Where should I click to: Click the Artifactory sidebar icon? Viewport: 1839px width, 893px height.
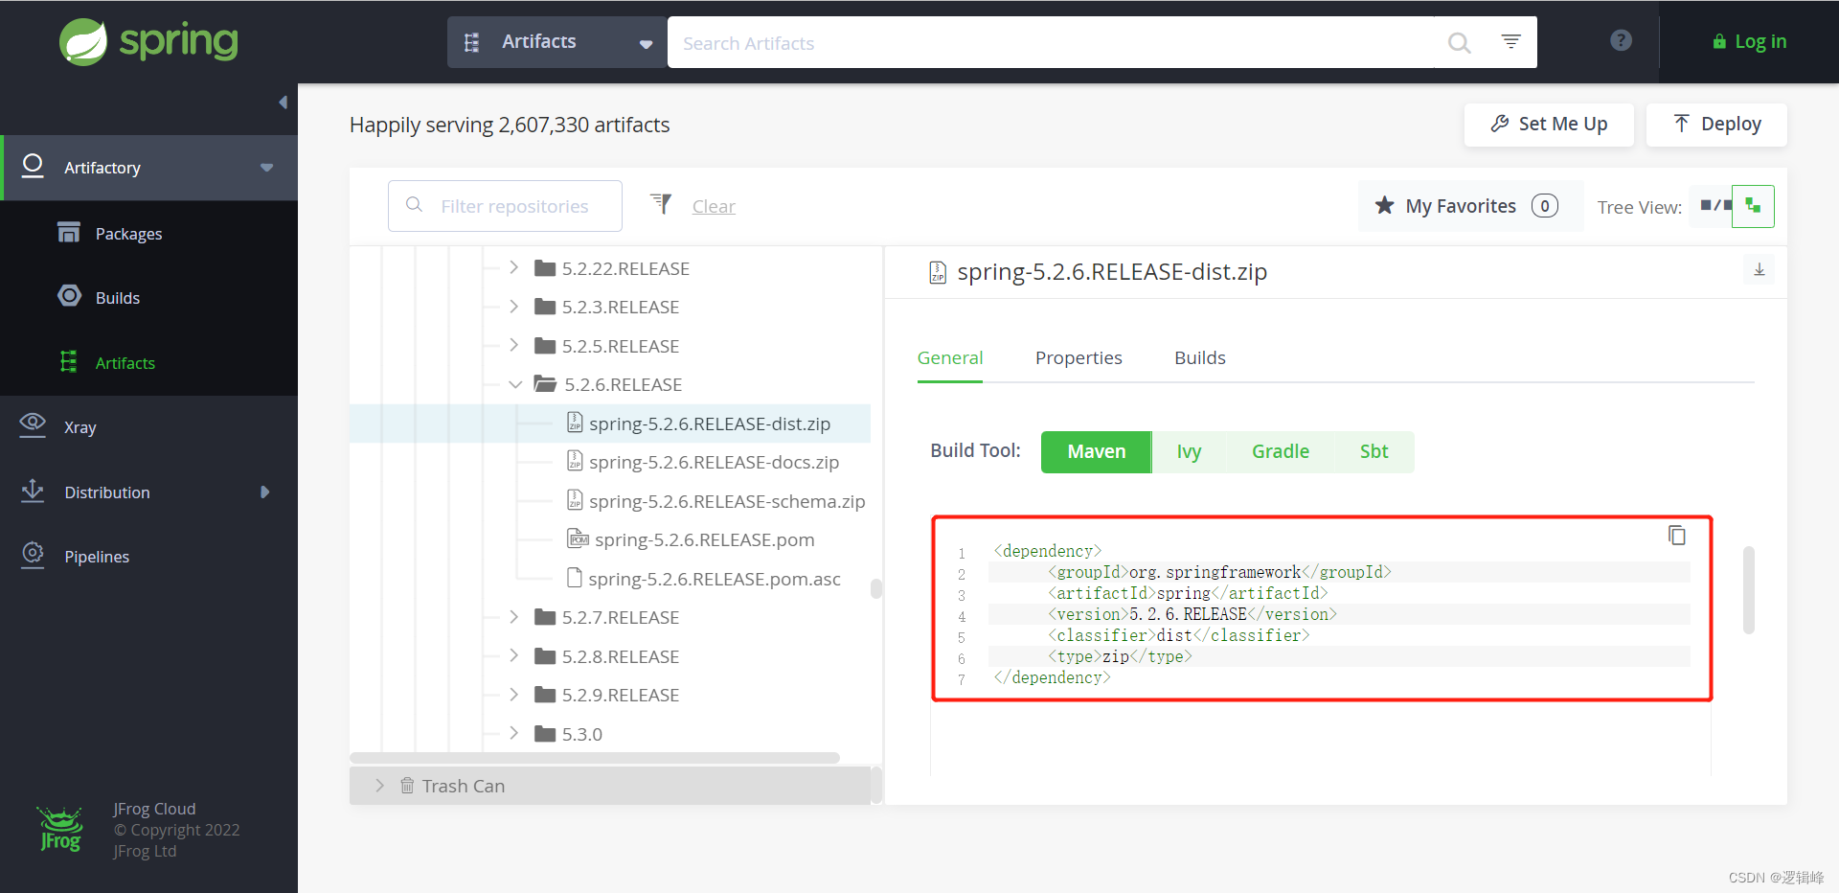(x=33, y=167)
